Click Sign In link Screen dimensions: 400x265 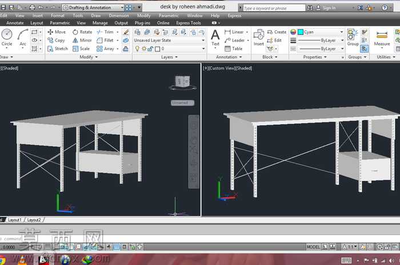click(x=329, y=8)
